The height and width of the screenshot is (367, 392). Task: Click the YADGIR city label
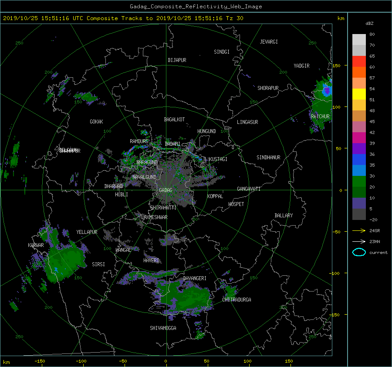(x=301, y=66)
